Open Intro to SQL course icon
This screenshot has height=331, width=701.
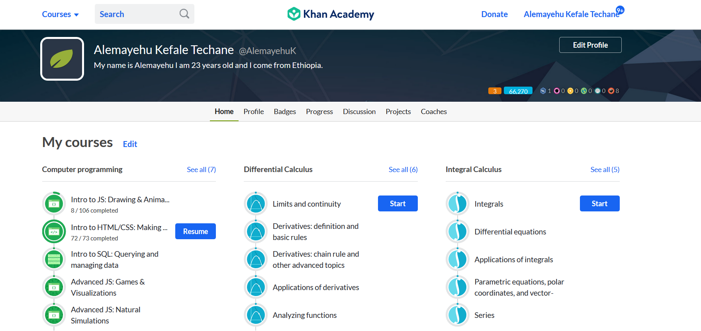pos(54,259)
